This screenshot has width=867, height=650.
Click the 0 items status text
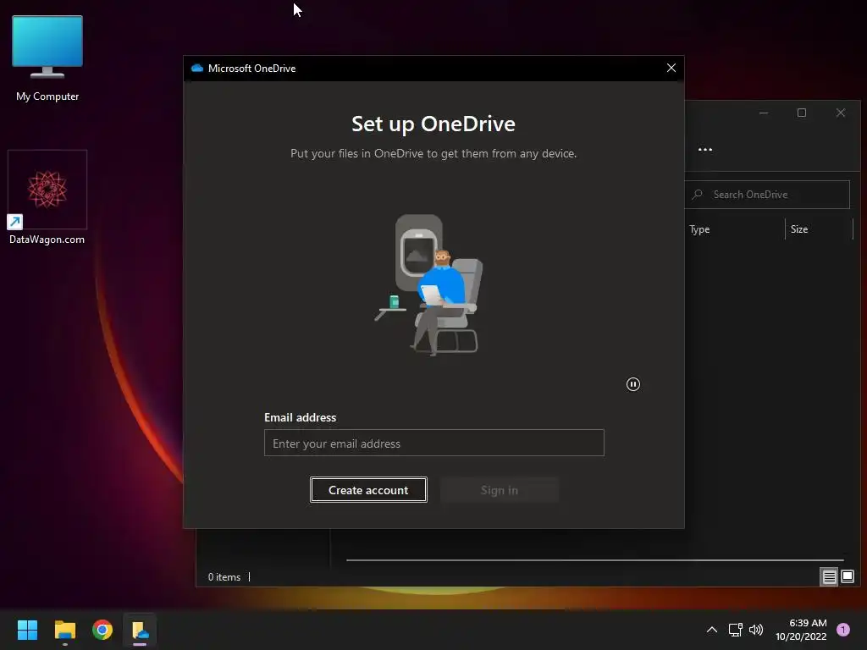224,576
